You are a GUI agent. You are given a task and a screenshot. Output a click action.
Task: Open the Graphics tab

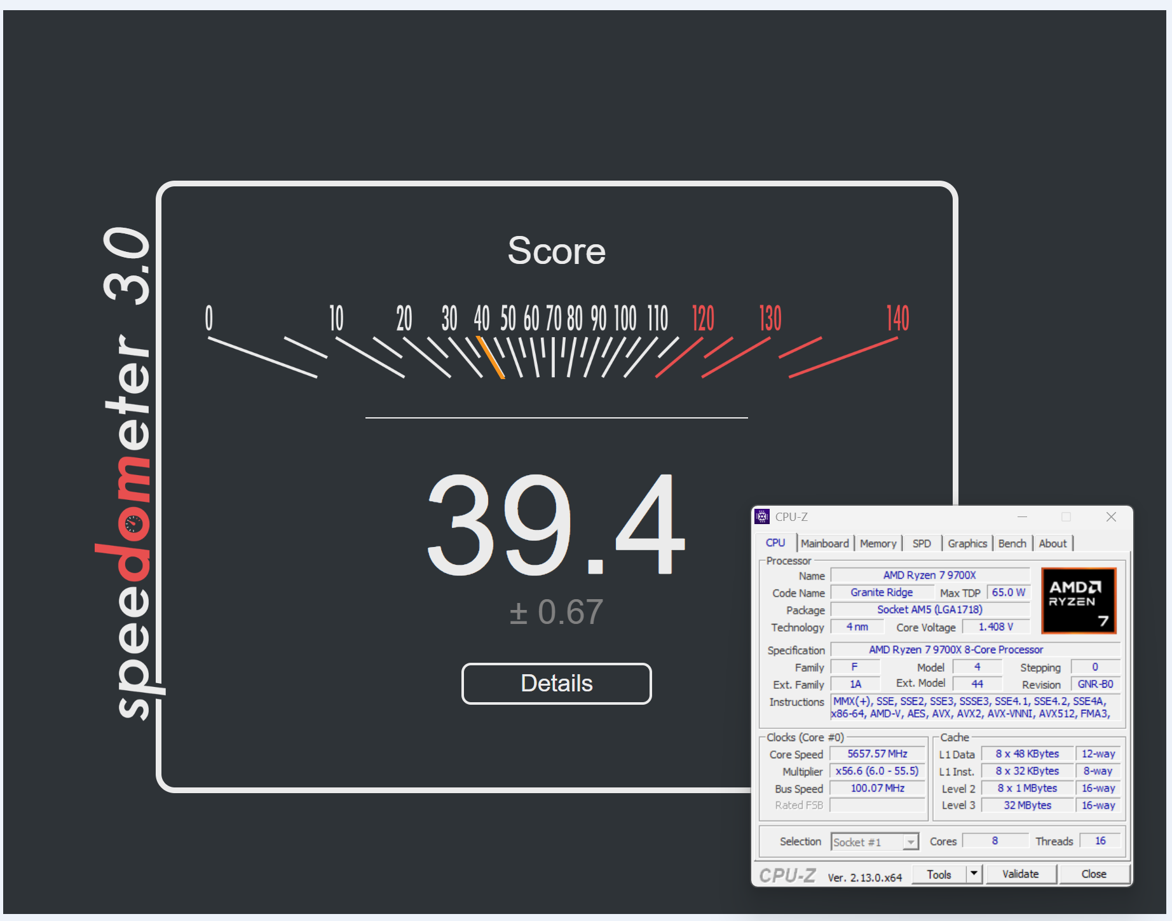967,543
